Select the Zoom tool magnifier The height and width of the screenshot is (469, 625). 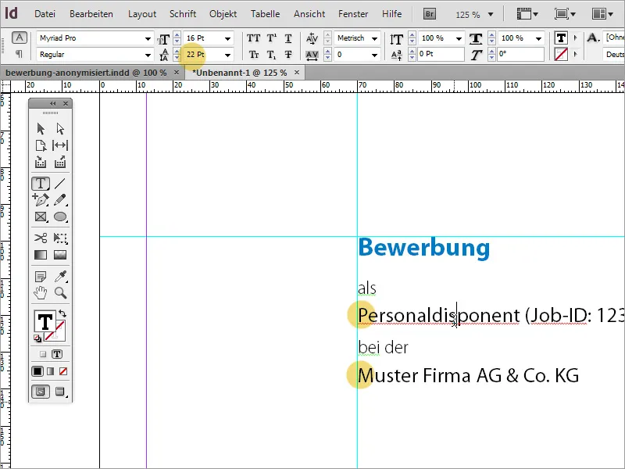click(61, 292)
